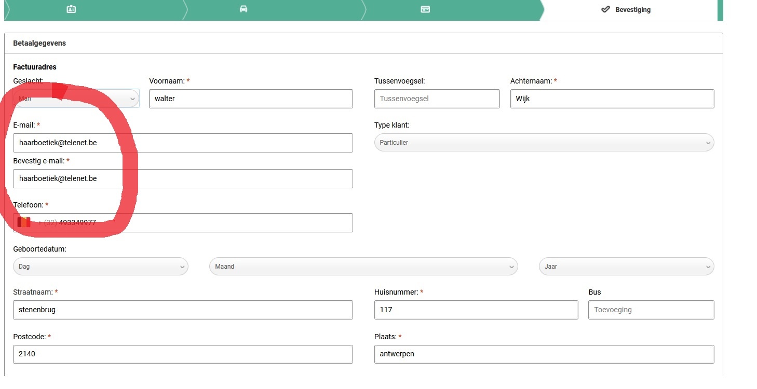This screenshot has height=389, width=757.
Task: Click the Plaats field containing antwerpen
Action: (544, 354)
